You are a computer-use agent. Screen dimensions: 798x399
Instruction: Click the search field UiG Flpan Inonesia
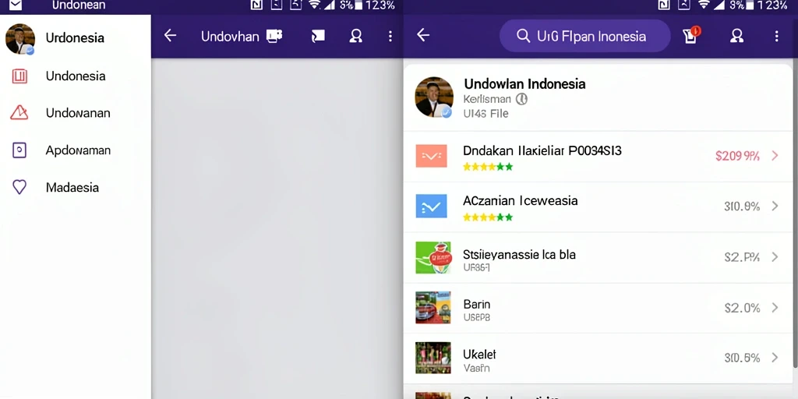584,36
